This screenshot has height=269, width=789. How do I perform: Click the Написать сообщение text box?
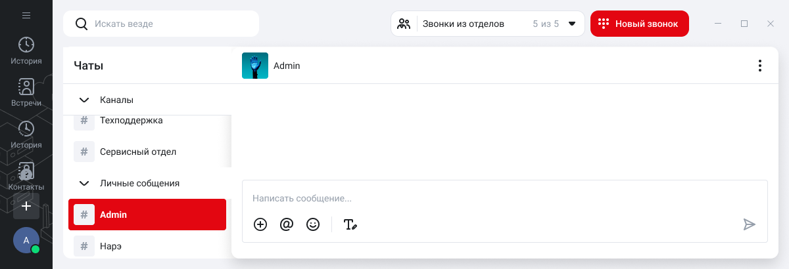pos(500,198)
